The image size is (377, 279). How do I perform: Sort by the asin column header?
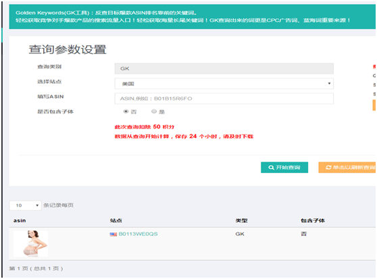click(20, 220)
